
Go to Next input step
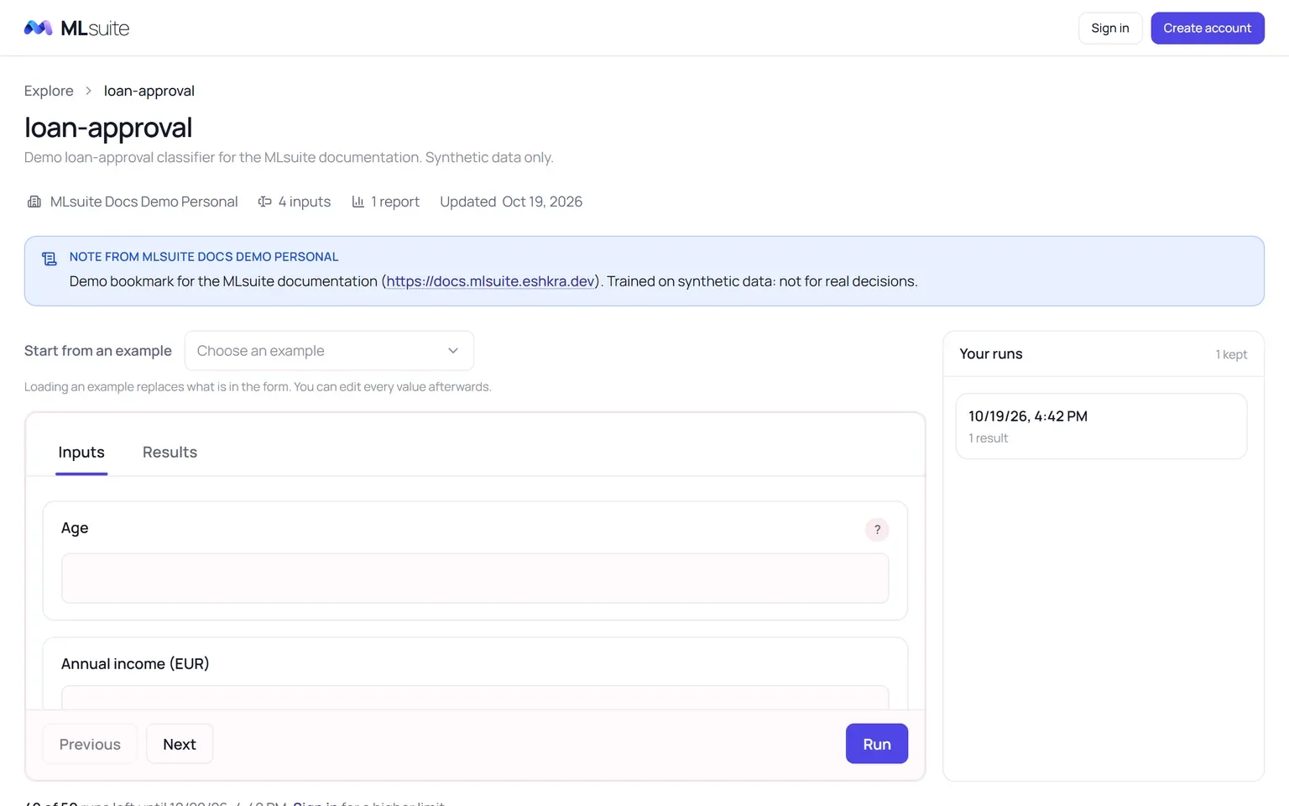(180, 744)
